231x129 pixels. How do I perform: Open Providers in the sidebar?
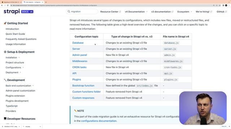coord(11,111)
